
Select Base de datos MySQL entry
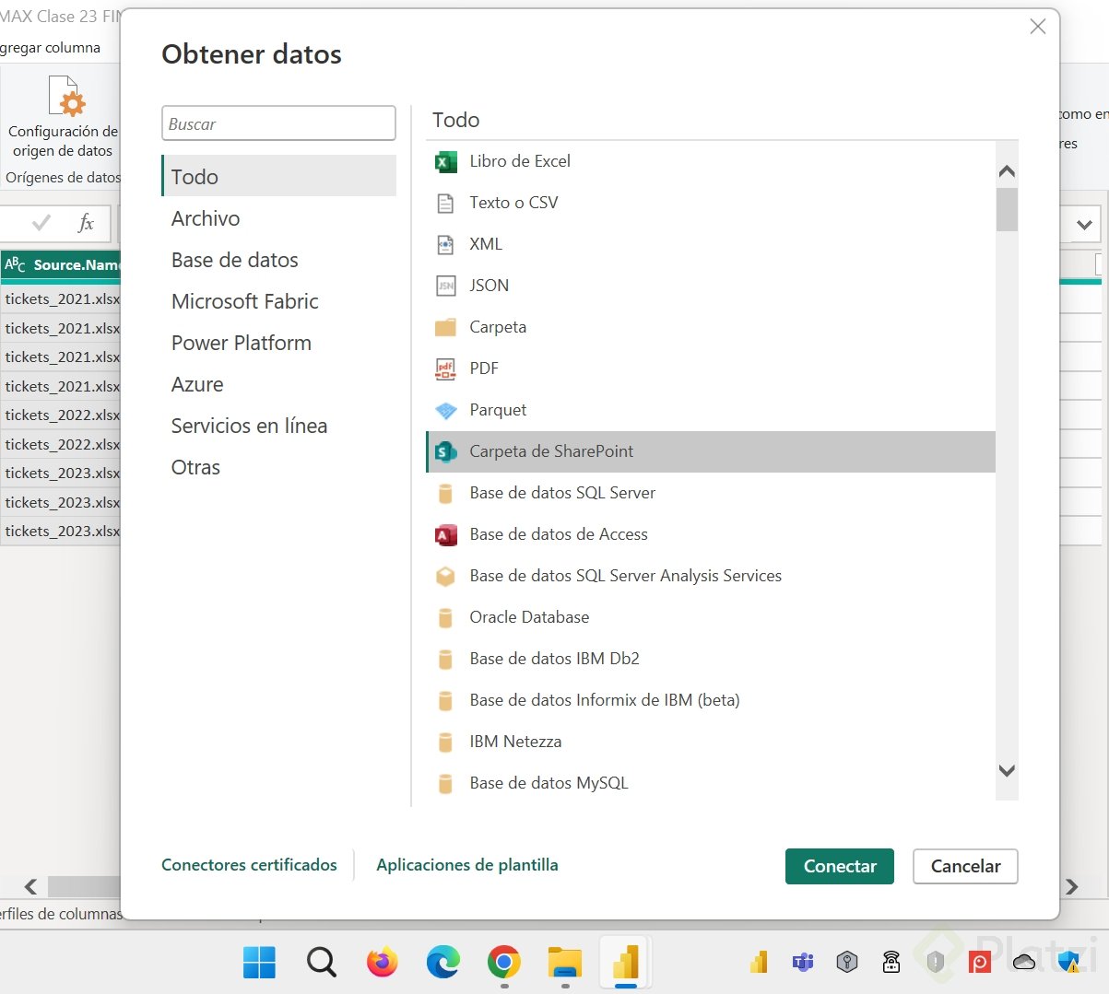[711, 783]
